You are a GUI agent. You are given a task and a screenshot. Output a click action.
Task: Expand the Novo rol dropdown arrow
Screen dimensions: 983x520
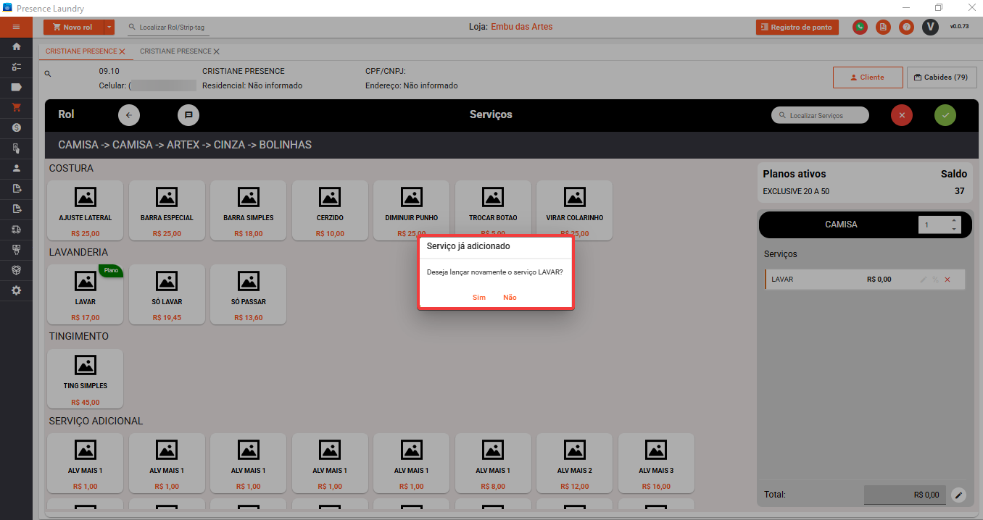tap(109, 28)
